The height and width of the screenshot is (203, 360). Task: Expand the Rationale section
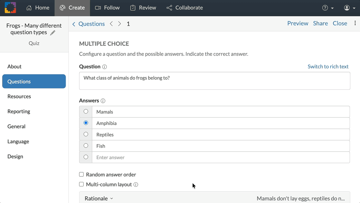pyautogui.click(x=99, y=199)
